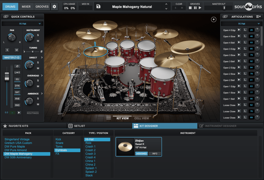
Task: Click the phase invert Ø button
Action: click(17, 66)
